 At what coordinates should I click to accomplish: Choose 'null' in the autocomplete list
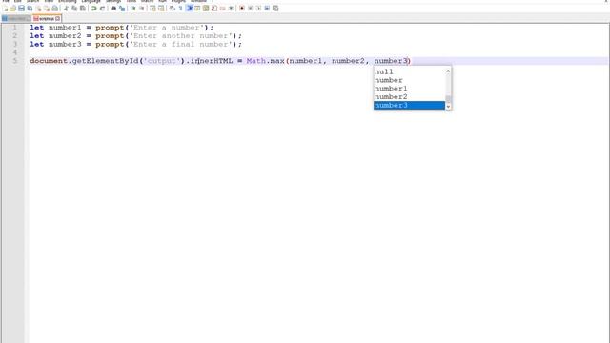[x=409, y=72]
